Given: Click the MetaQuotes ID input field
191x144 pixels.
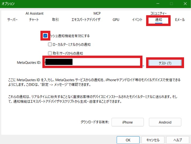Looking at the screenshot, I should pyautogui.click(x=94, y=62).
